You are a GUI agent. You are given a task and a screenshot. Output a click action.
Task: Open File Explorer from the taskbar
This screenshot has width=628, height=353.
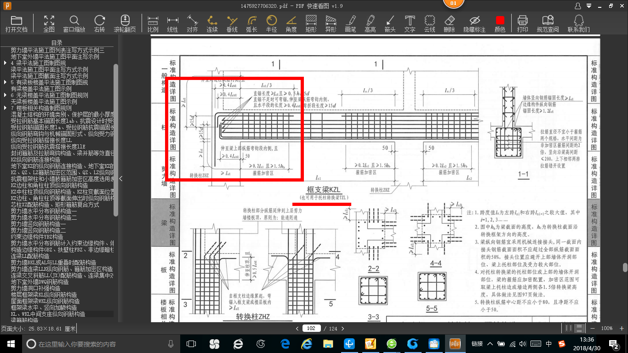point(328,344)
